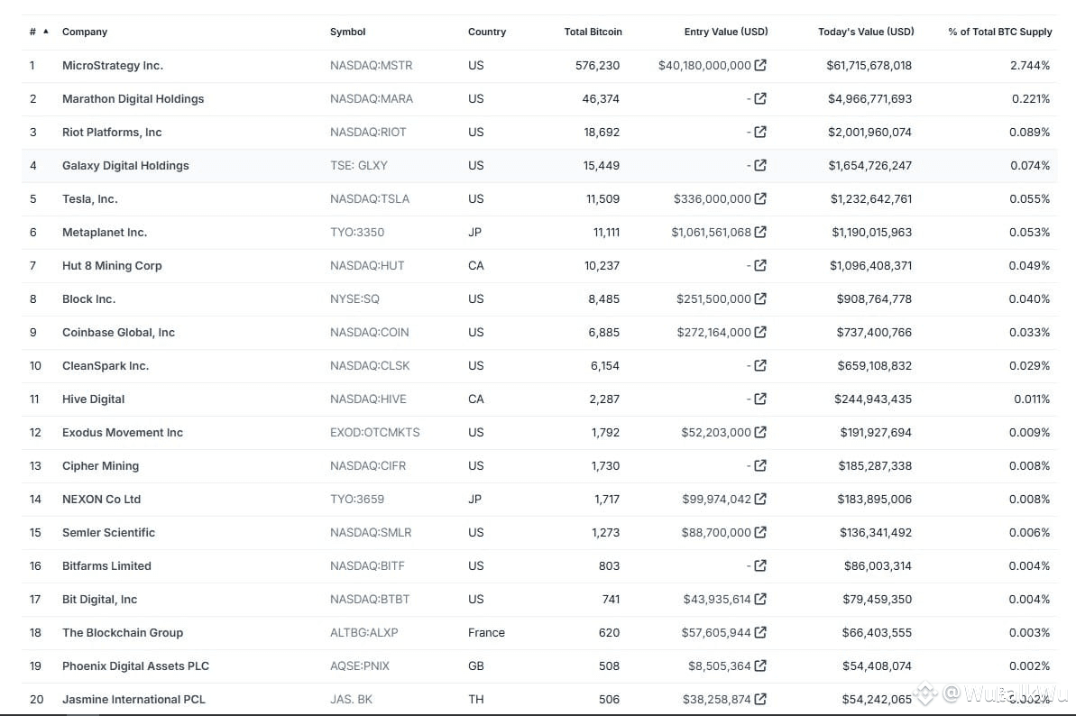Viewport: 1076px width, 716px height.
Task: Select the $61,715,678,018 today's value
Action: [869, 65]
